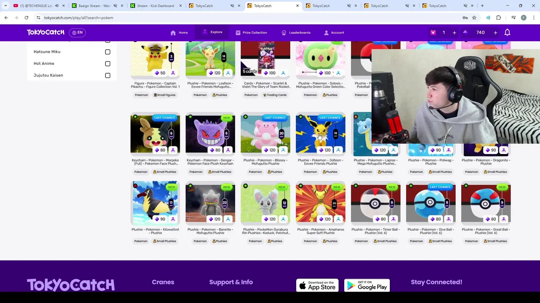Check the Hatsune Miku filter box
Screen dimensions: 540x303
108,52
